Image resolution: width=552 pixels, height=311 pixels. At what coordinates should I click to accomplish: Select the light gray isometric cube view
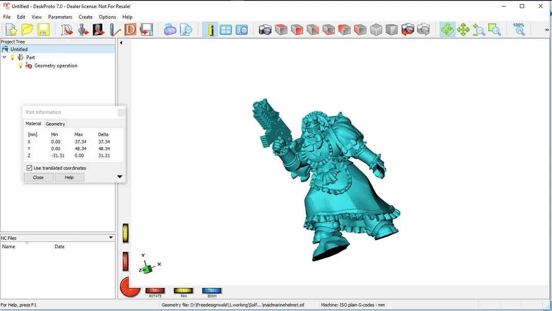pos(376,30)
